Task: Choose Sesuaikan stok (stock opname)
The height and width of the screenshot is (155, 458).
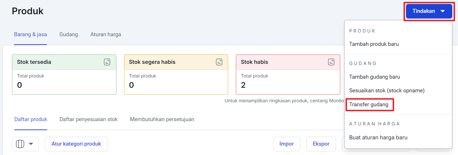Action: click(x=387, y=91)
